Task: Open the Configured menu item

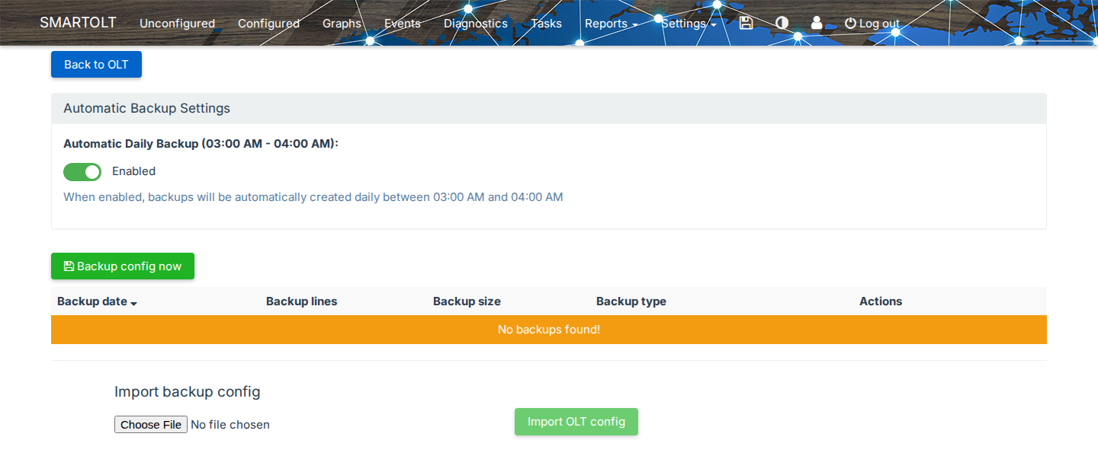Action: 268,24
